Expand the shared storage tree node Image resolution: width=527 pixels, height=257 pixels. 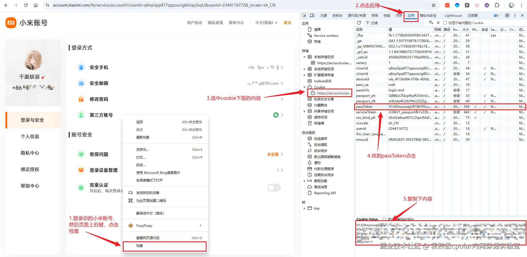(x=304, y=111)
